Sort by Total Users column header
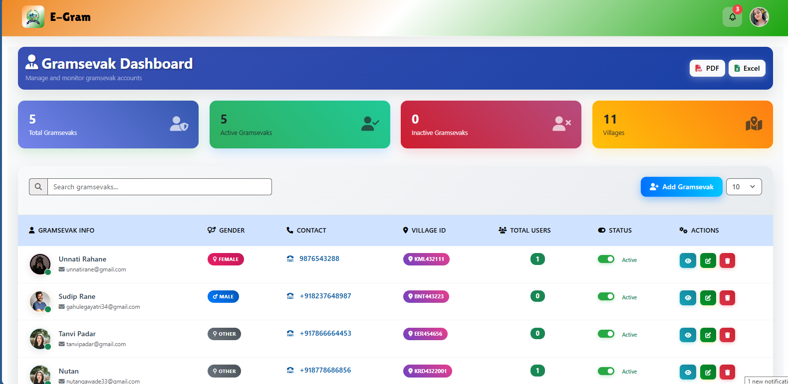The image size is (788, 384). (525, 230)
